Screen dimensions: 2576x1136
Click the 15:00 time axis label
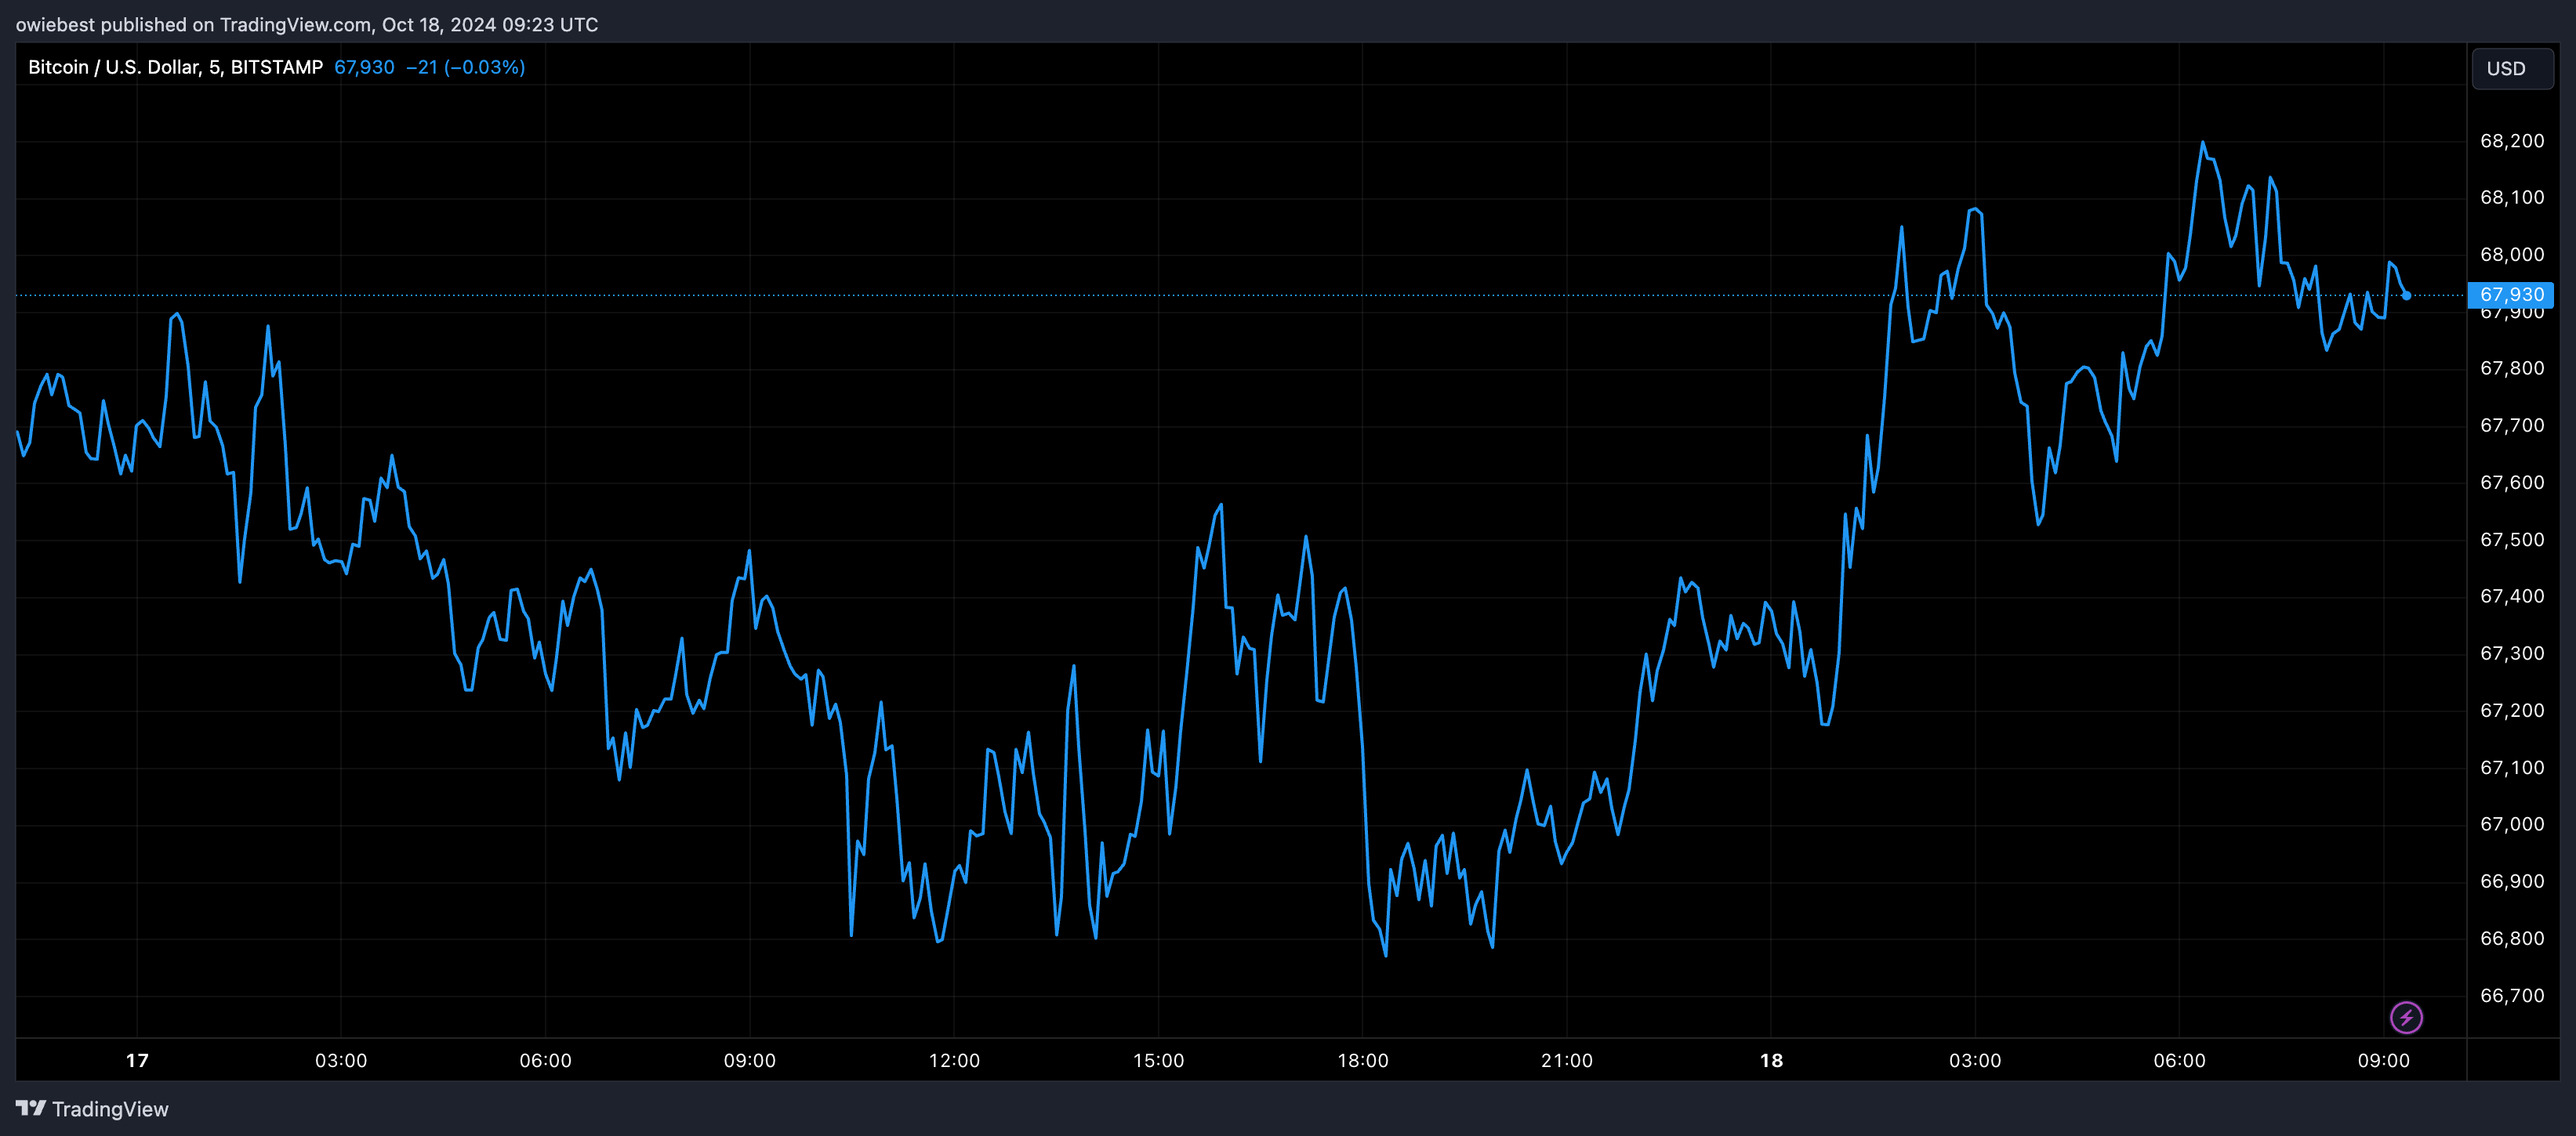click(1158, 1060)
